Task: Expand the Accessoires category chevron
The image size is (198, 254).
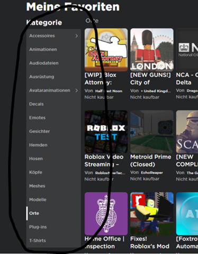Action: (76, 36)
